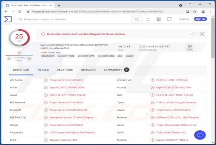Switch to the RELATIONS tab
Screen dimensions: 216x145
click(65, 70)
